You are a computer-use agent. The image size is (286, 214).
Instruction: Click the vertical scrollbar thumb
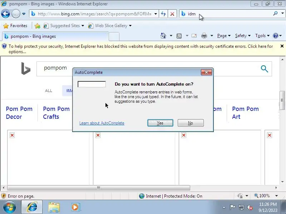[282, 101]
